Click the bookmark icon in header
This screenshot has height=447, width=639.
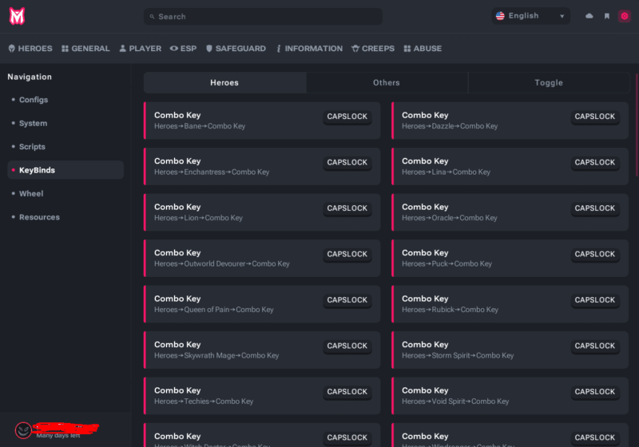(607, 16)
